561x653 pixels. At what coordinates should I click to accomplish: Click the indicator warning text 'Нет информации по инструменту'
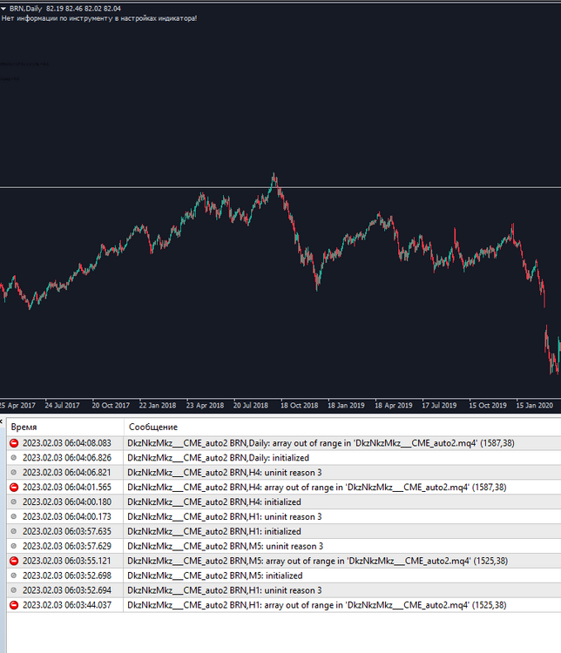[x=99, y=18]
